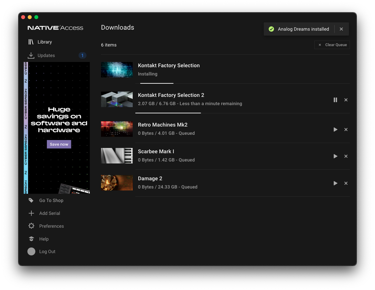Click the Kontakt Factory Selection thumbnail
This screenshot has width=375, height=290.
click(x=117, y=70)
